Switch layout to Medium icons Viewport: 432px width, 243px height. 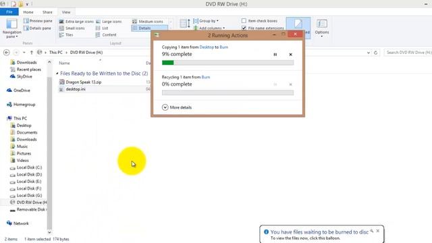(x=148, y=22)
